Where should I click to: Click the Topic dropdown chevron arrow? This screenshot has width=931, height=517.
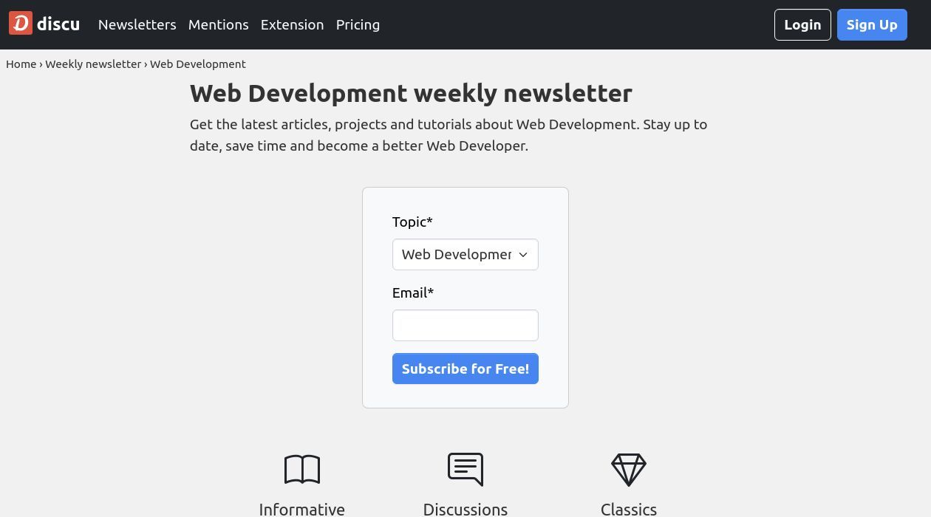pyautogui.click(x=523, y=255)
